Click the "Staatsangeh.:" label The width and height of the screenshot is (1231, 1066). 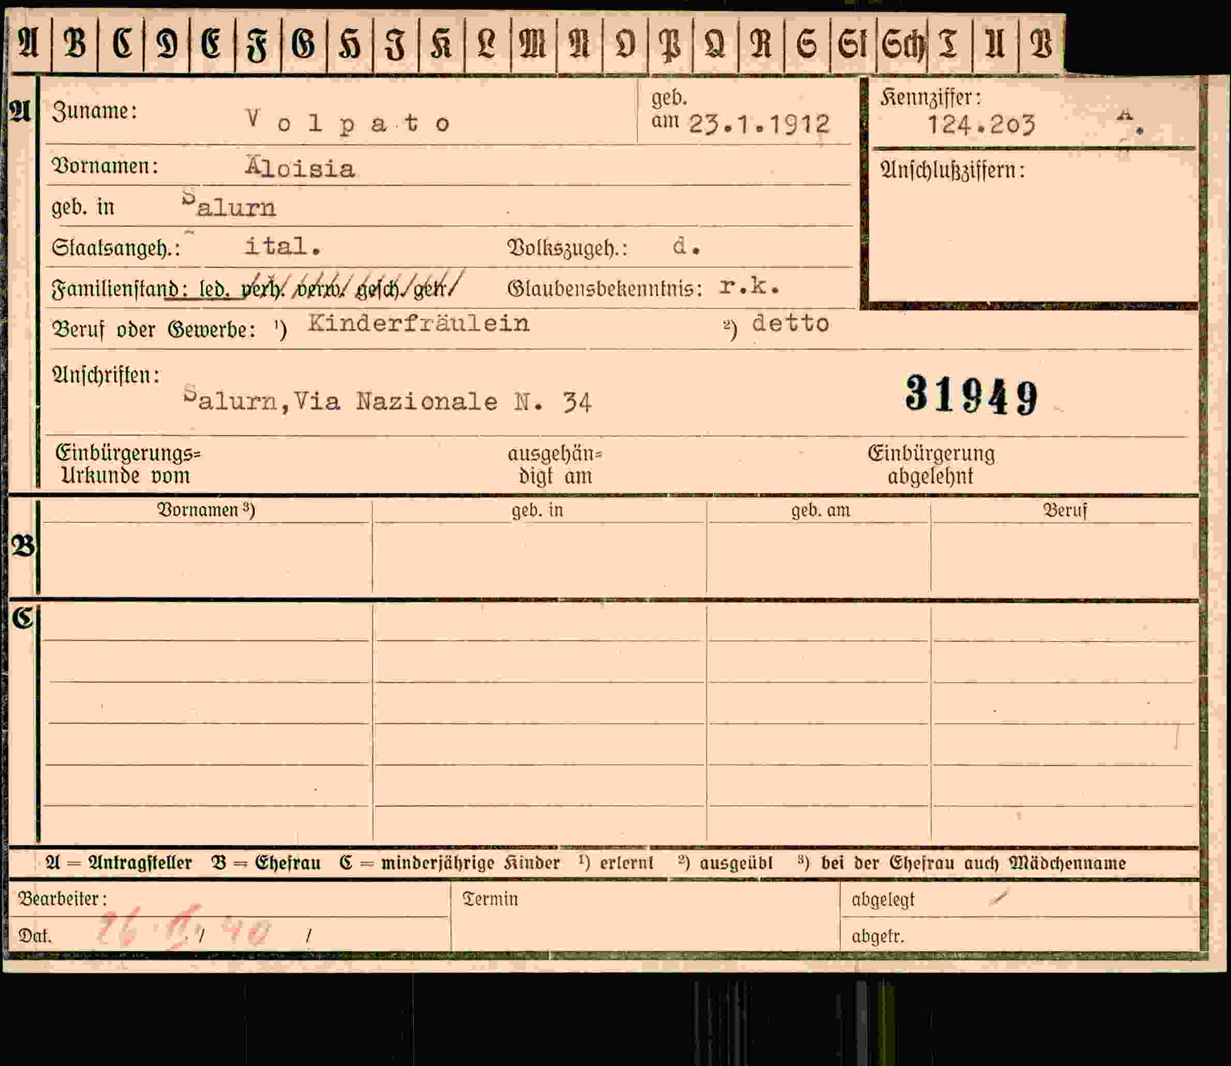(x=116, y=247)
